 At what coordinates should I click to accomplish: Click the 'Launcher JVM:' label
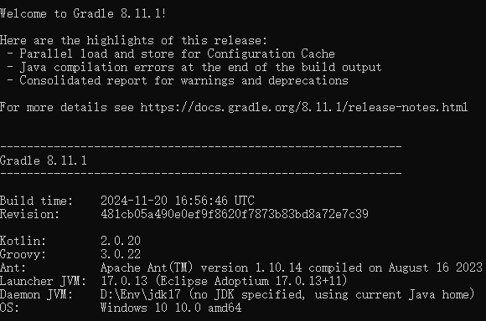pyautogui.click(x=43, y=281)
